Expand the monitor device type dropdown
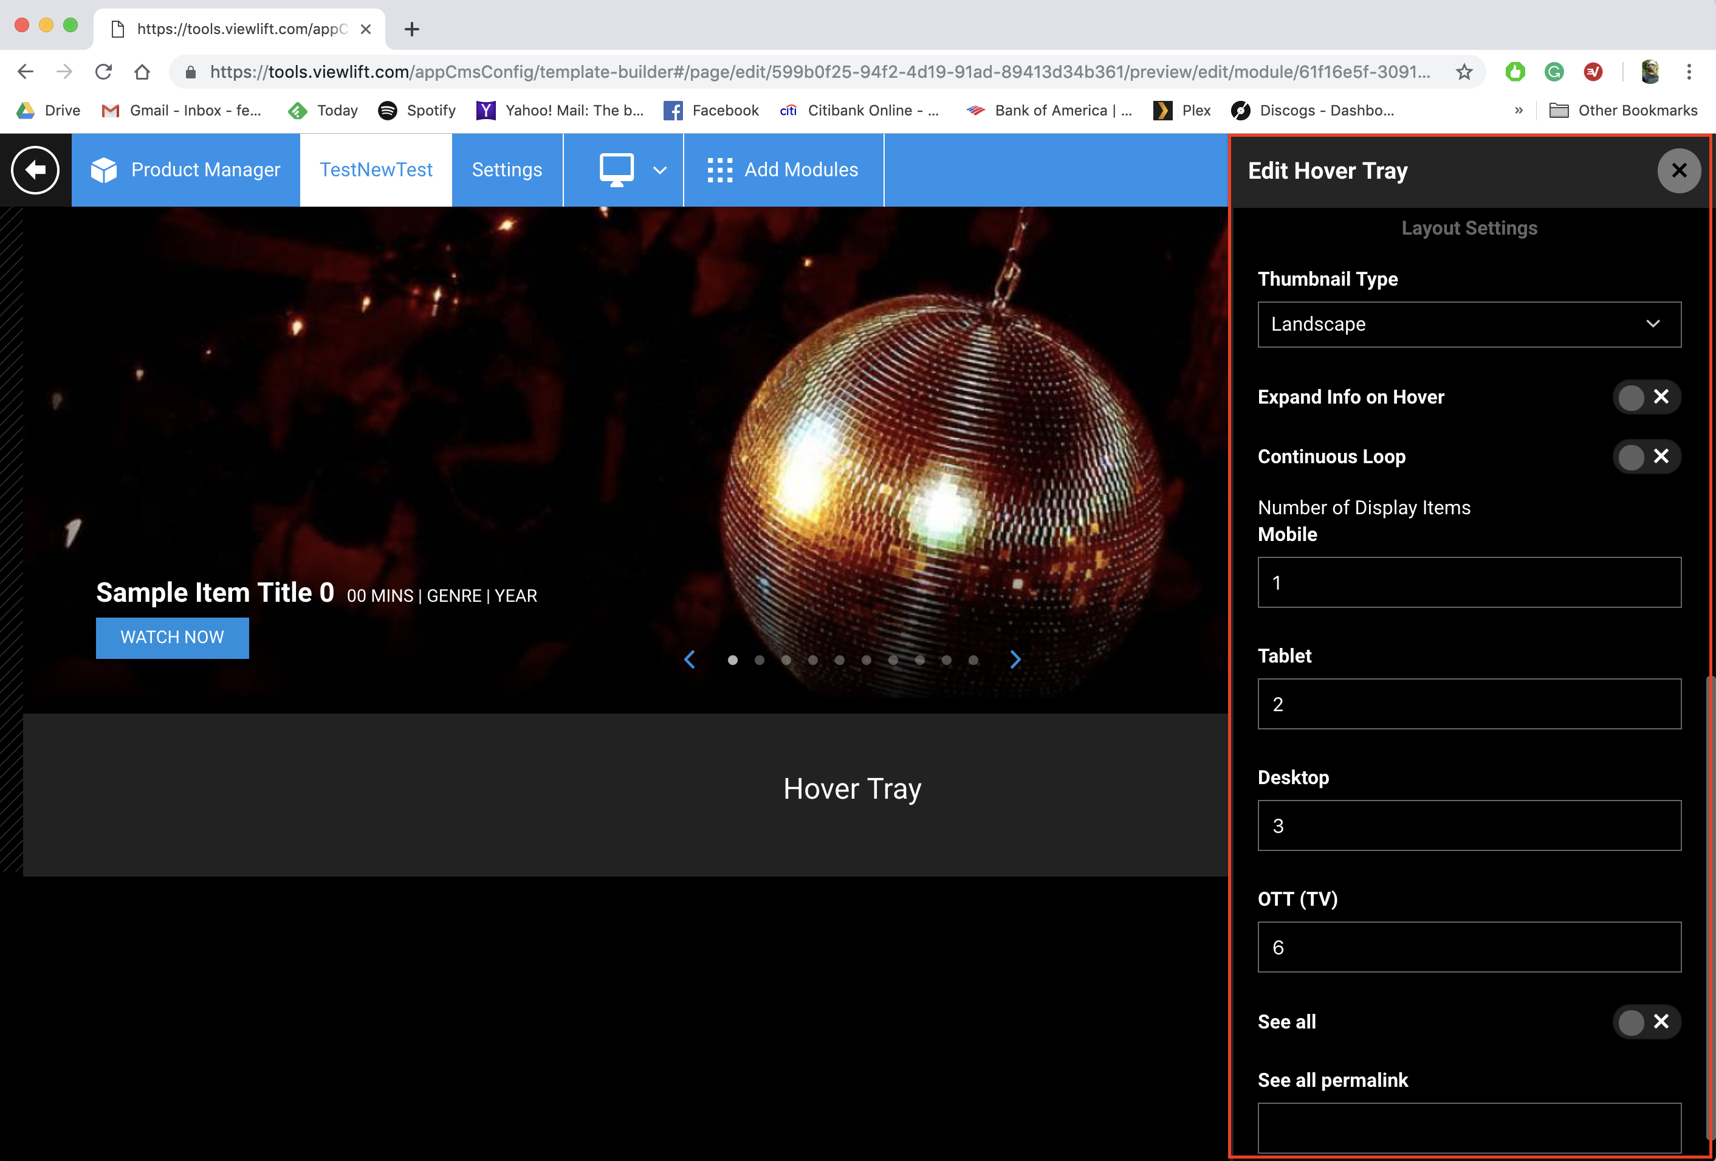 [661, 170]
